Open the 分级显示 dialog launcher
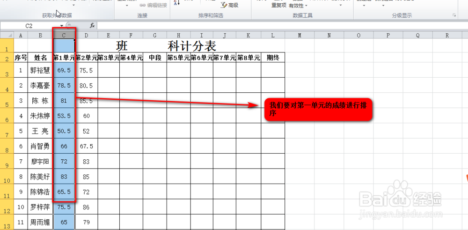The width and height of the screenshot is (468, 230). 454,15
